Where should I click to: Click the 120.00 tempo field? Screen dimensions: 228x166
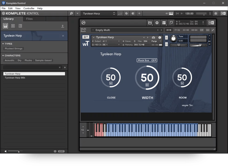189,13
